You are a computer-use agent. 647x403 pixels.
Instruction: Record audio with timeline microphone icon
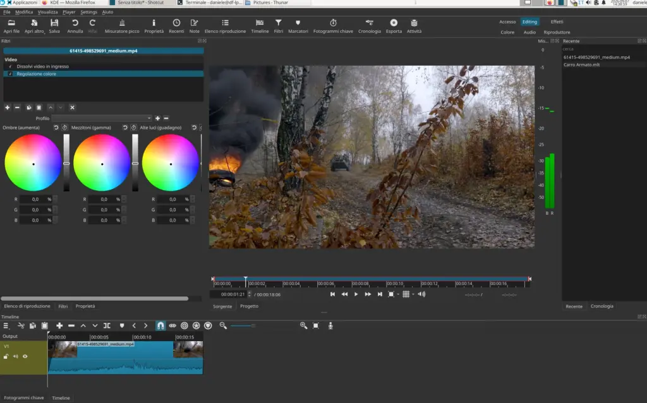pos(330,325)
